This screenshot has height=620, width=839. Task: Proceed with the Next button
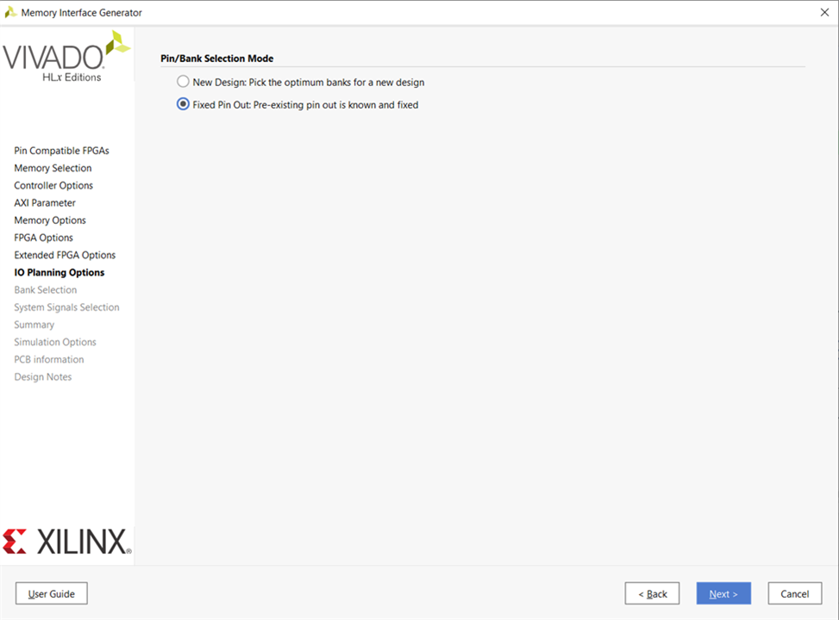(x=723, y=593)
